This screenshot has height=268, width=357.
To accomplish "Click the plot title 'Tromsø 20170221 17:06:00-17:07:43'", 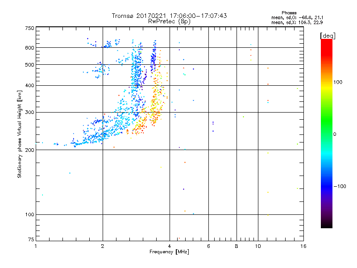I will [169, 16].
